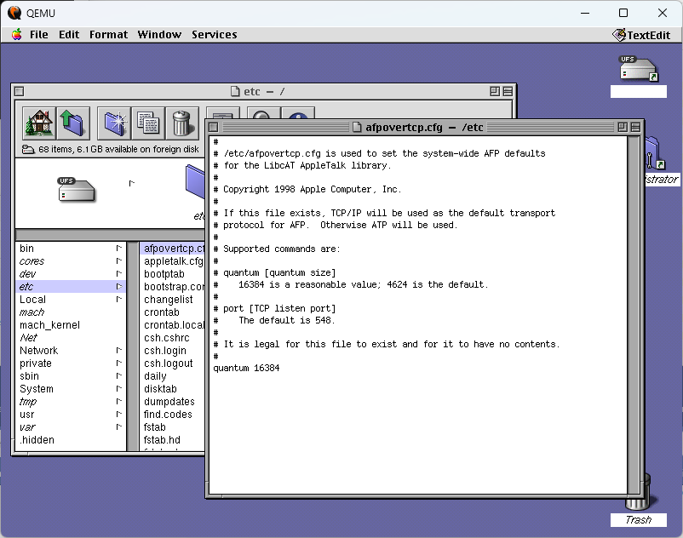Viewport: 683px width, 538px height.
Task: Click the 'quantum [quantum size]' comment line
Action: click(x=274, y=272)
